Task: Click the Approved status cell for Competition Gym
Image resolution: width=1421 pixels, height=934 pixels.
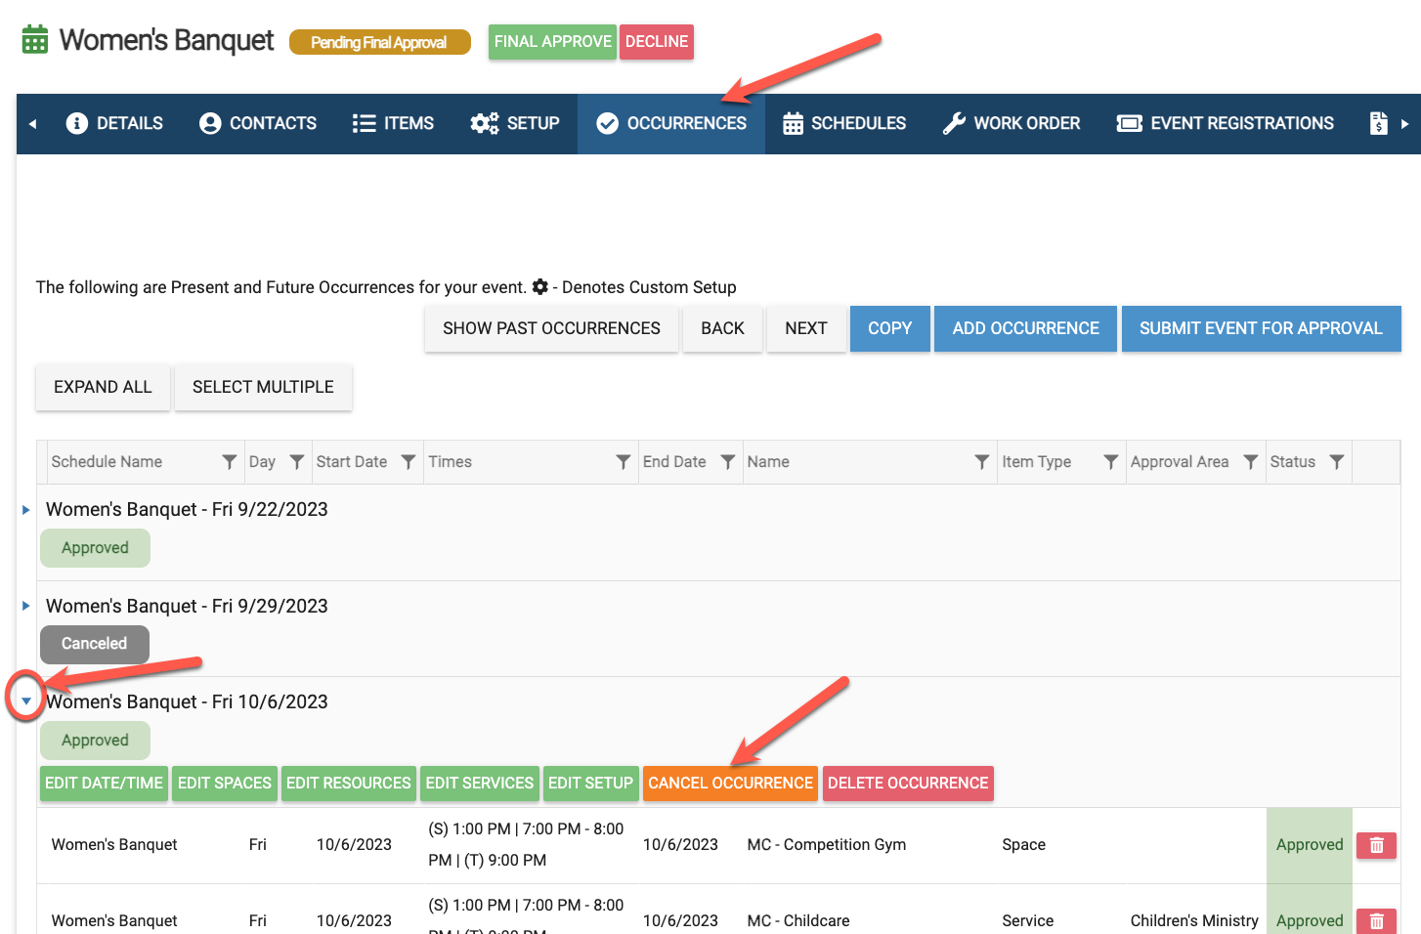Action: coord(1309,845)
